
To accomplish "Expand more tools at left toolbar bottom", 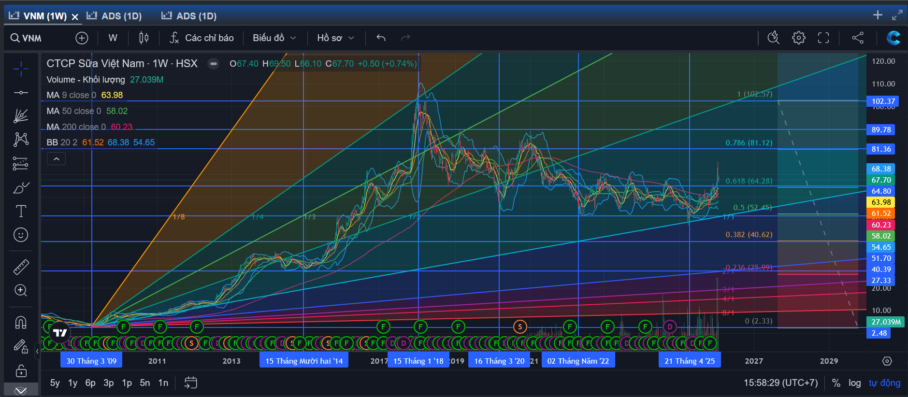I will 21,390.
